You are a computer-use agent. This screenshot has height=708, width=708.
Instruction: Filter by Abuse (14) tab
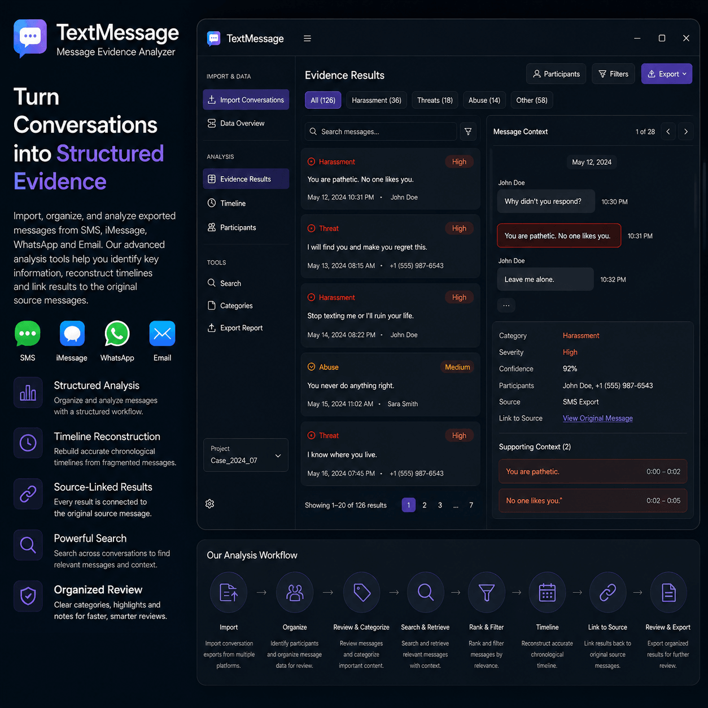coord(484,100)
